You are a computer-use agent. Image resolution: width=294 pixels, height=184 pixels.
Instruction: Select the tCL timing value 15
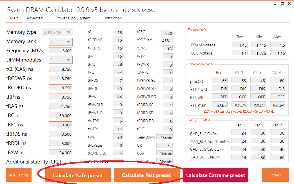(x=118, y=32)
